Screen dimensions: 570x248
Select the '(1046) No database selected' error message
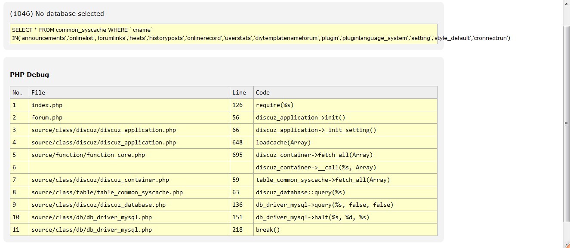click(57, 14)
